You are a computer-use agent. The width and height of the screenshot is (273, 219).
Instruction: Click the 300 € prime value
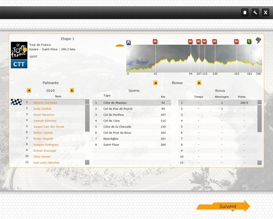[244, 103]
